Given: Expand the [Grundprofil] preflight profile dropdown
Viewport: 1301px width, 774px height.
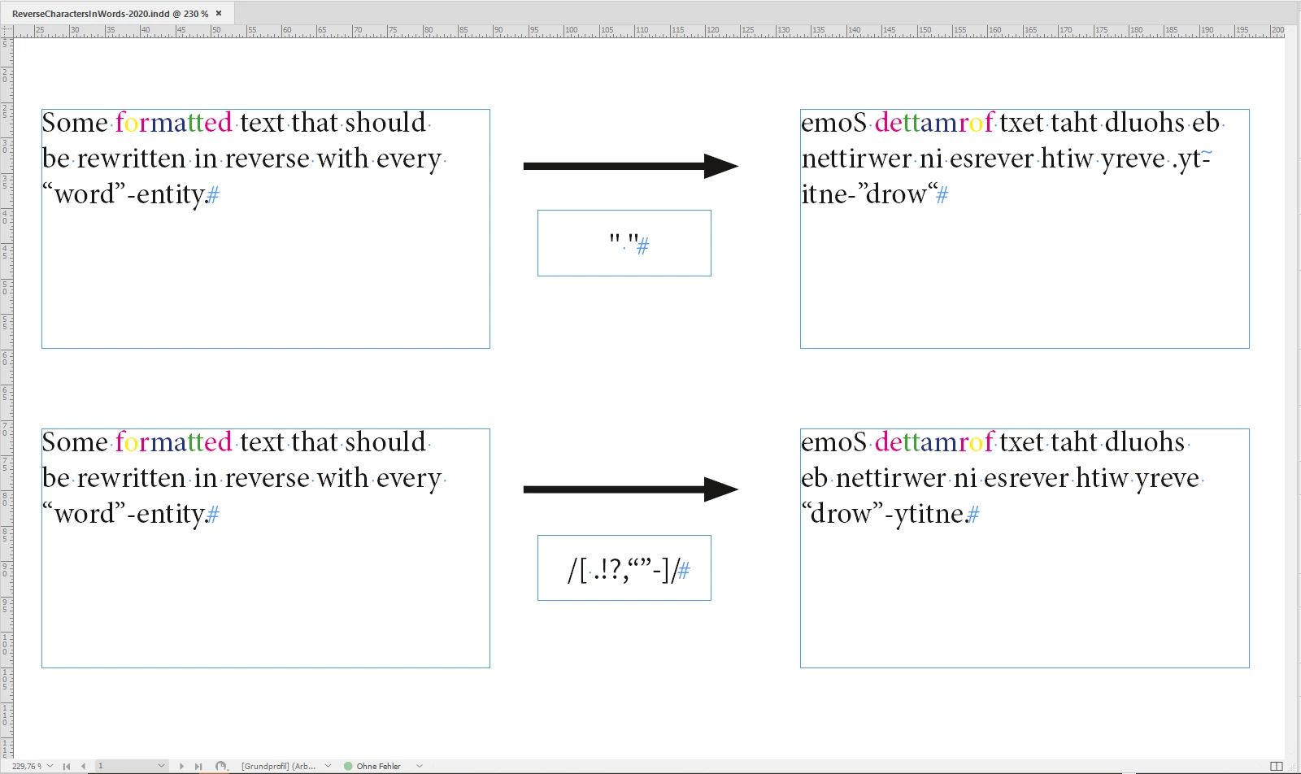Looking at the screenshot, I should [x=329, y=766].
